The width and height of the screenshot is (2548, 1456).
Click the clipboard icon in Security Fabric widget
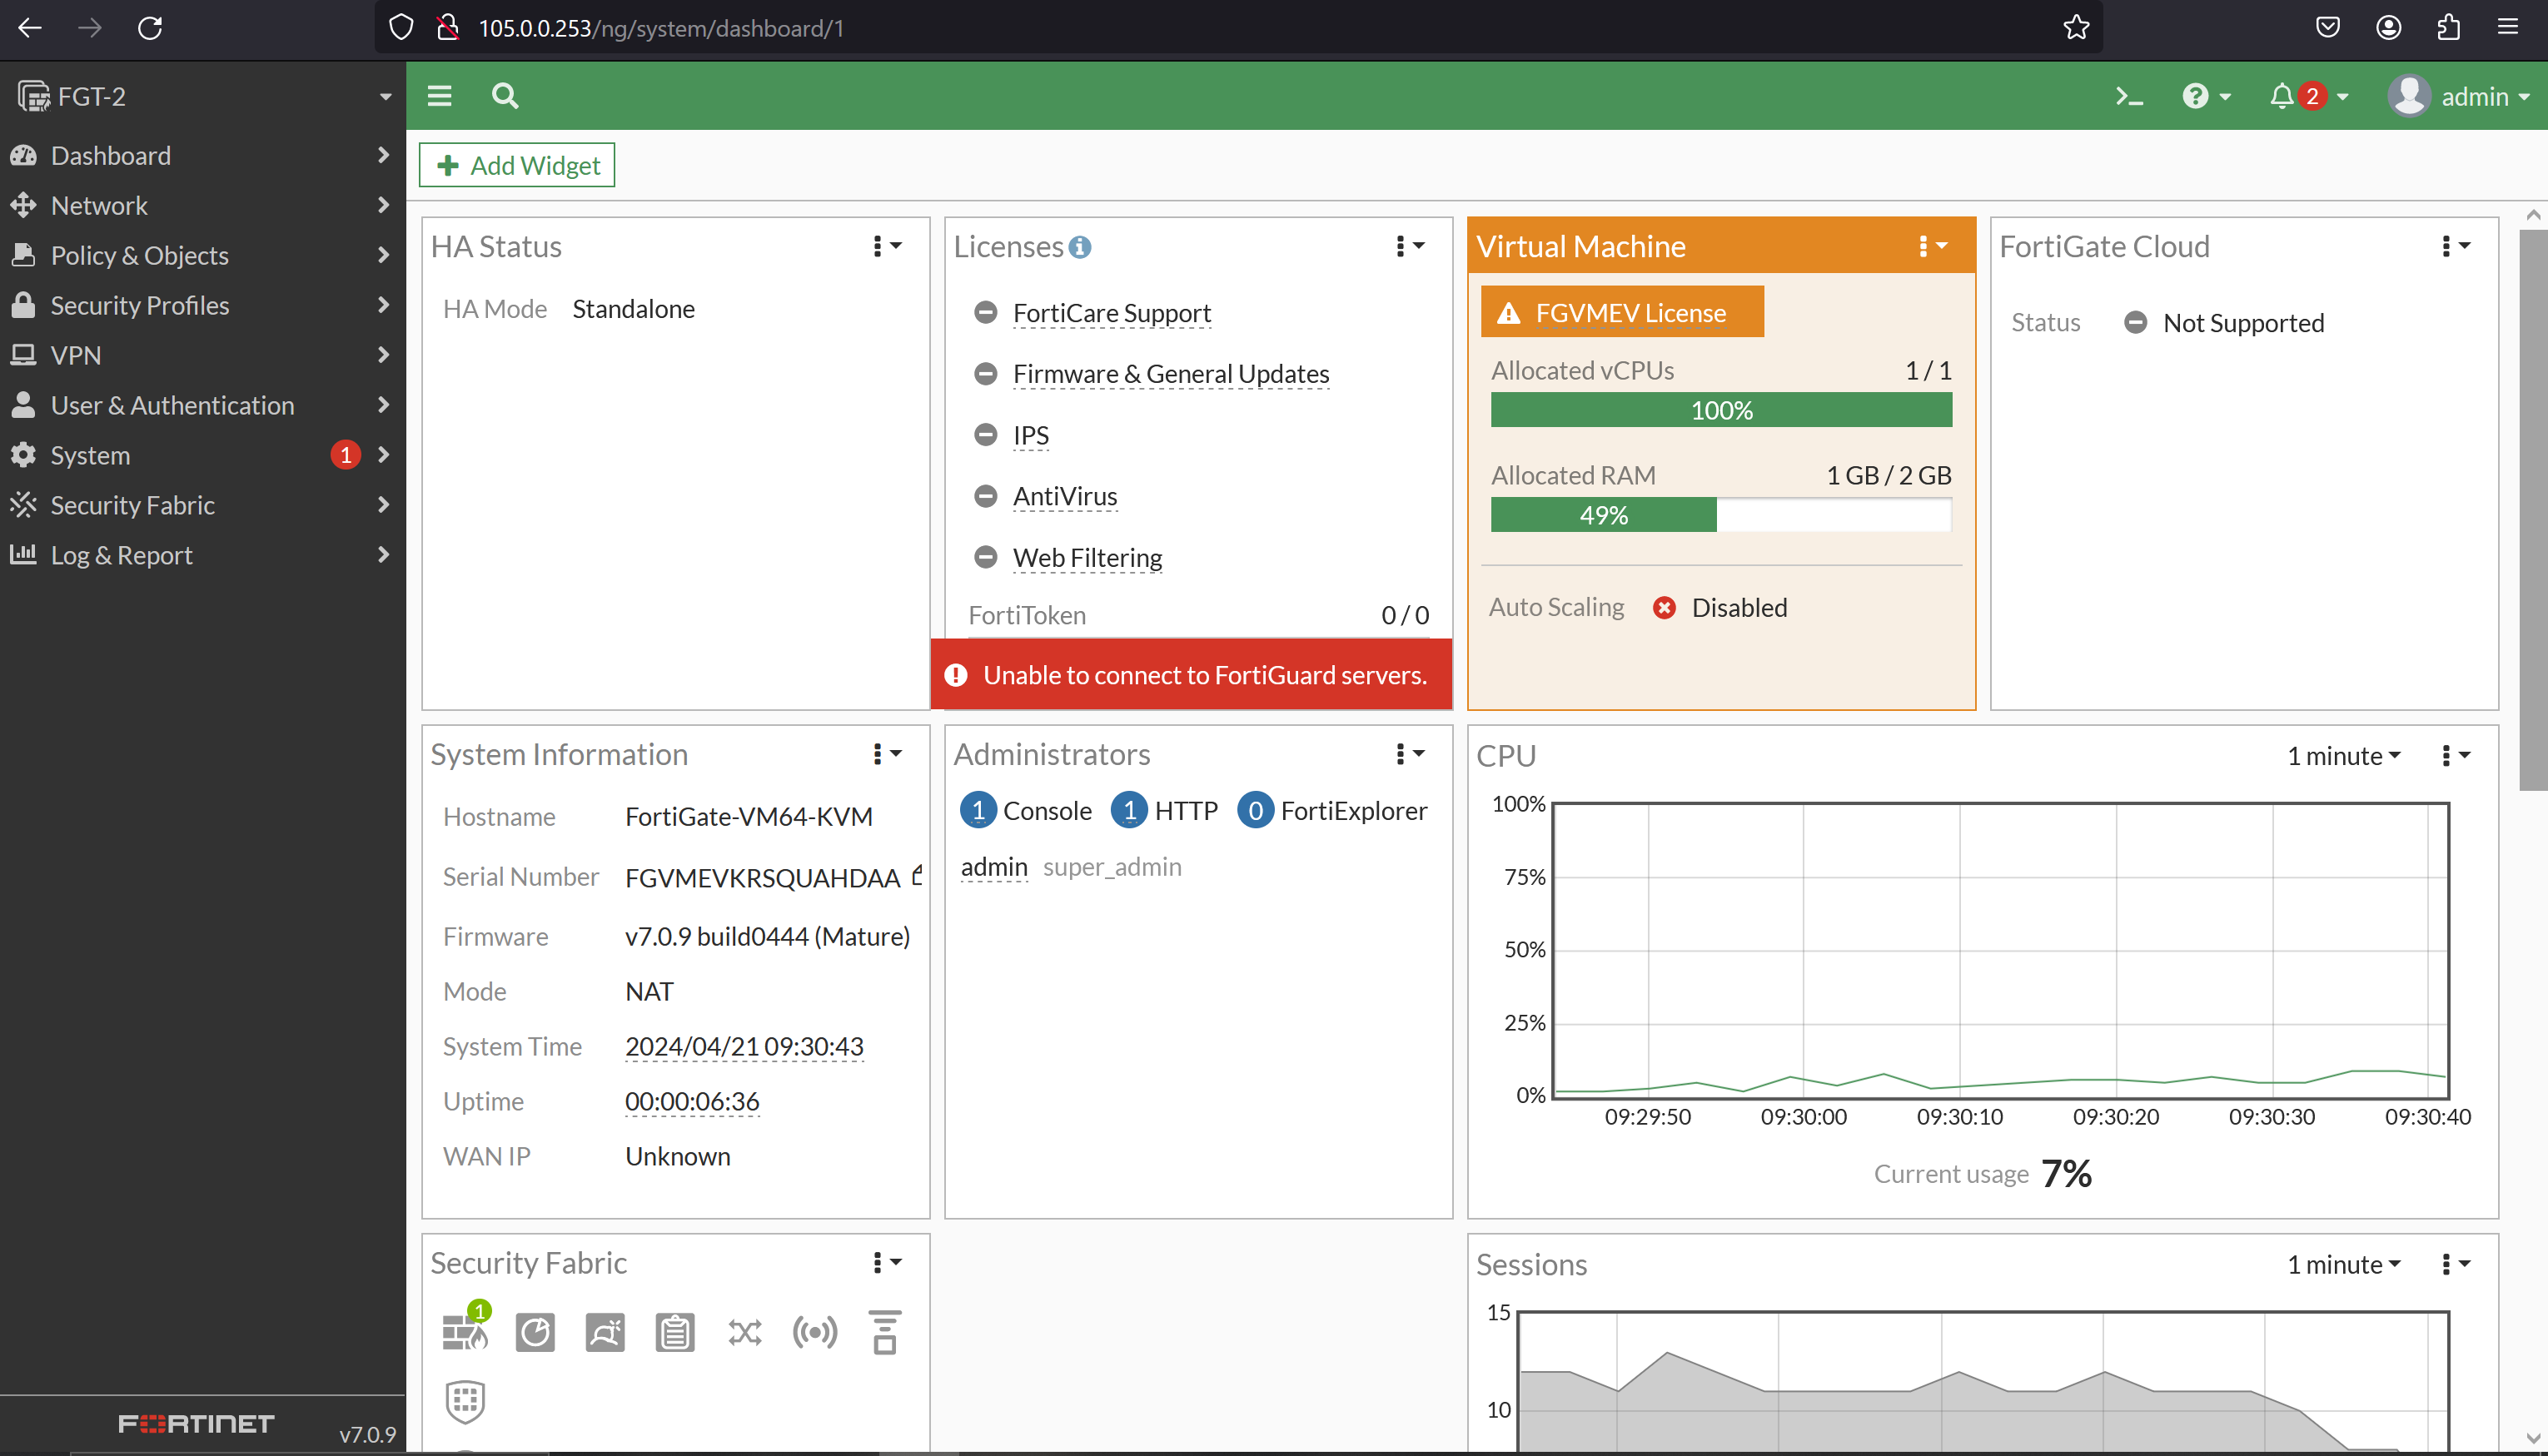[x=675, y=1332]
